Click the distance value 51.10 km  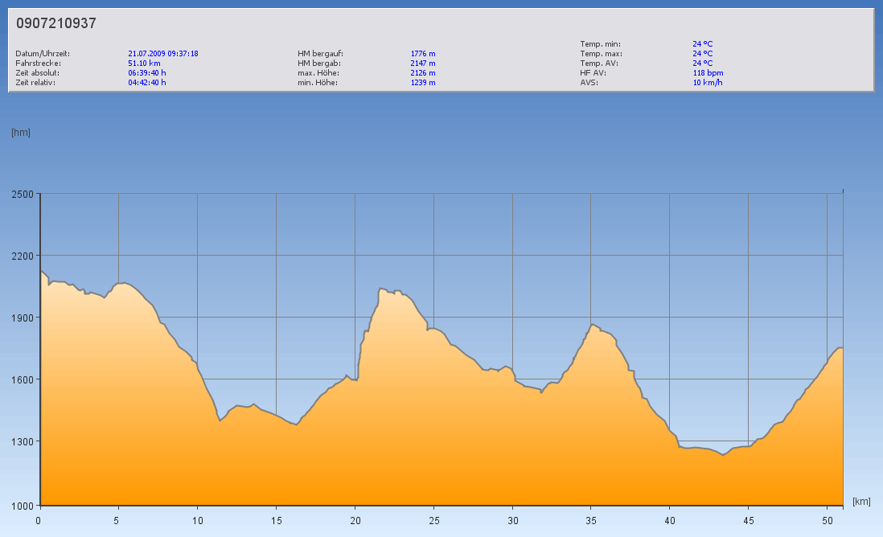[x=144, y=64]
